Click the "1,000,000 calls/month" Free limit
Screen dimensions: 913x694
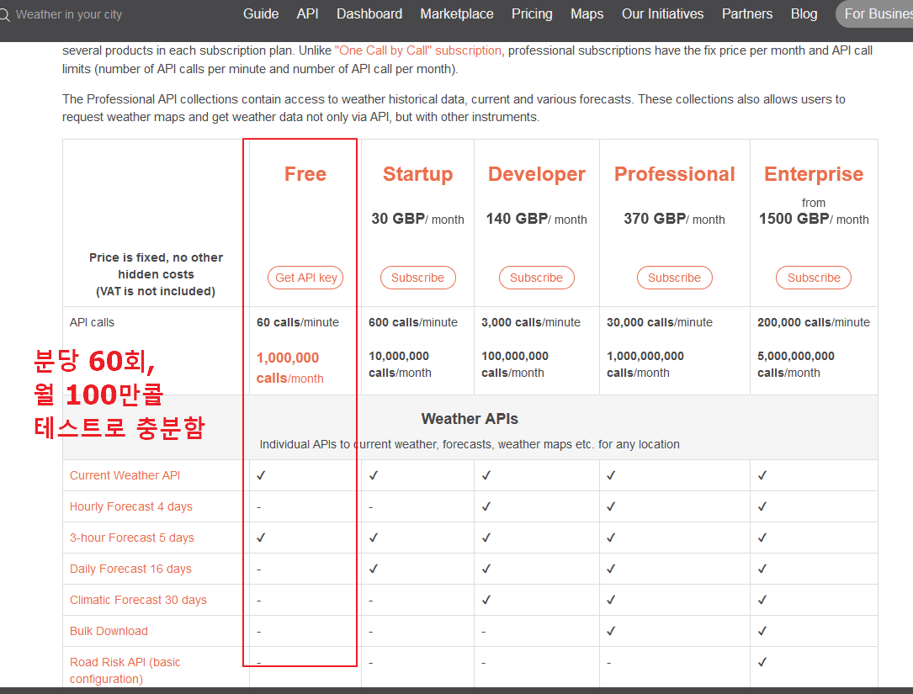pyautogui.click(x=290, y=368)
